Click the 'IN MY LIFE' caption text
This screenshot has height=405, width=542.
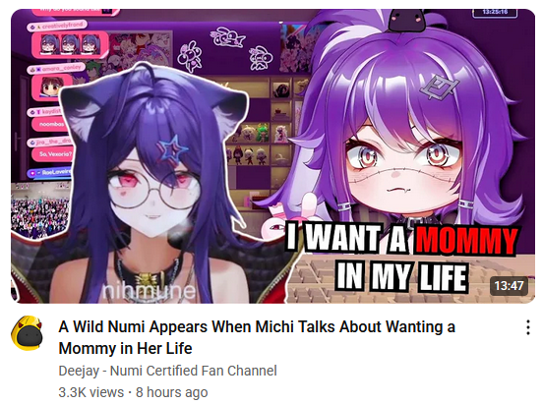point(401,277)
